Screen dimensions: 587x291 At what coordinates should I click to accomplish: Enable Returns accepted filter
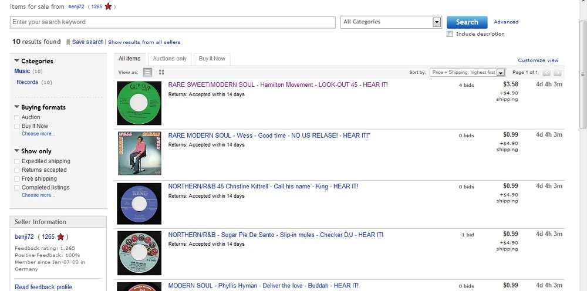[17, 170]
